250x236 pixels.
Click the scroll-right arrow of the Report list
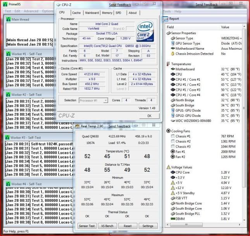[x=240, y=224]
